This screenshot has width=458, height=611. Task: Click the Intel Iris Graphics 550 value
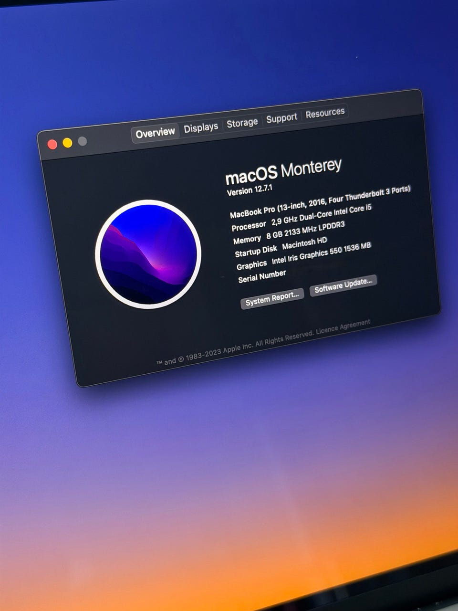click(321, 253)
